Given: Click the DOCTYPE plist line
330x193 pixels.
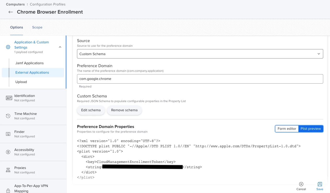Looking at the screenshot, I should tap(189, 146).
